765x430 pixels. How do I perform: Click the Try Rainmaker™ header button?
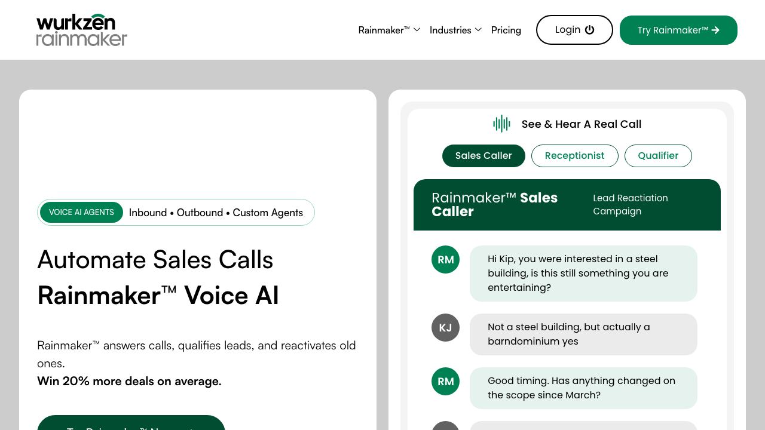678,30
